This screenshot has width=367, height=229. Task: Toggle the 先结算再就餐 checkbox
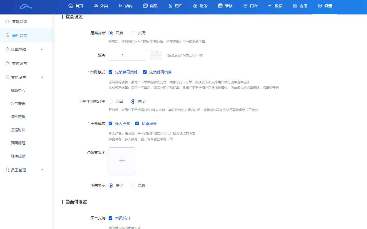110,72
